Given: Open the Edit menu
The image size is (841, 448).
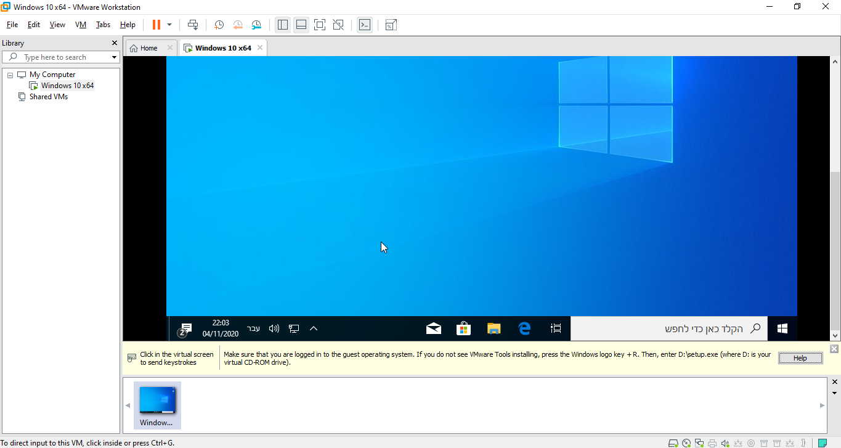Looking at the screenshot, I should [33, 25].
